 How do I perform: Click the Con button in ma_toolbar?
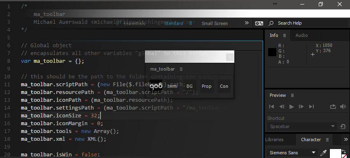tap(224, 86)
